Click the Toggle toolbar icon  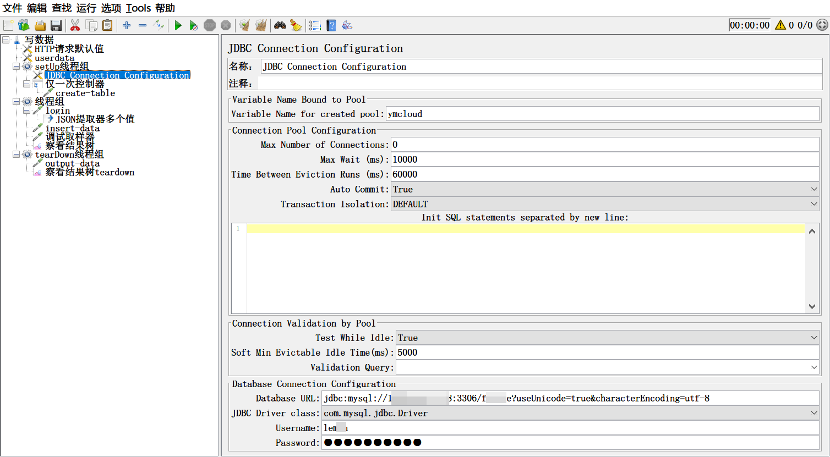159,25
